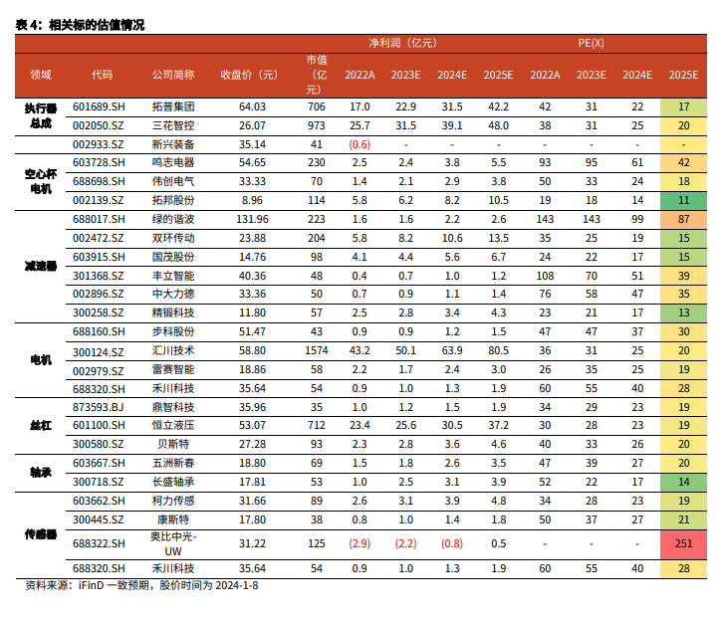Select the 空心杯电机 category label
Screen dimensions: 721x619
tap(41, 181)
